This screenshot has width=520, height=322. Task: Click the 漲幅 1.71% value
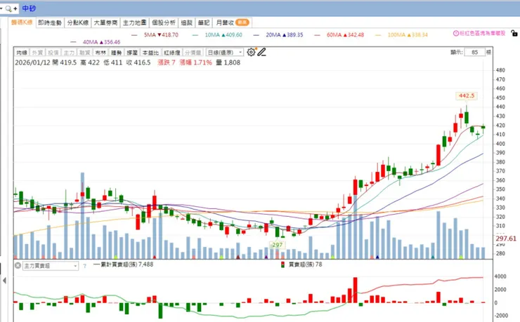click(x=195, y=62)
